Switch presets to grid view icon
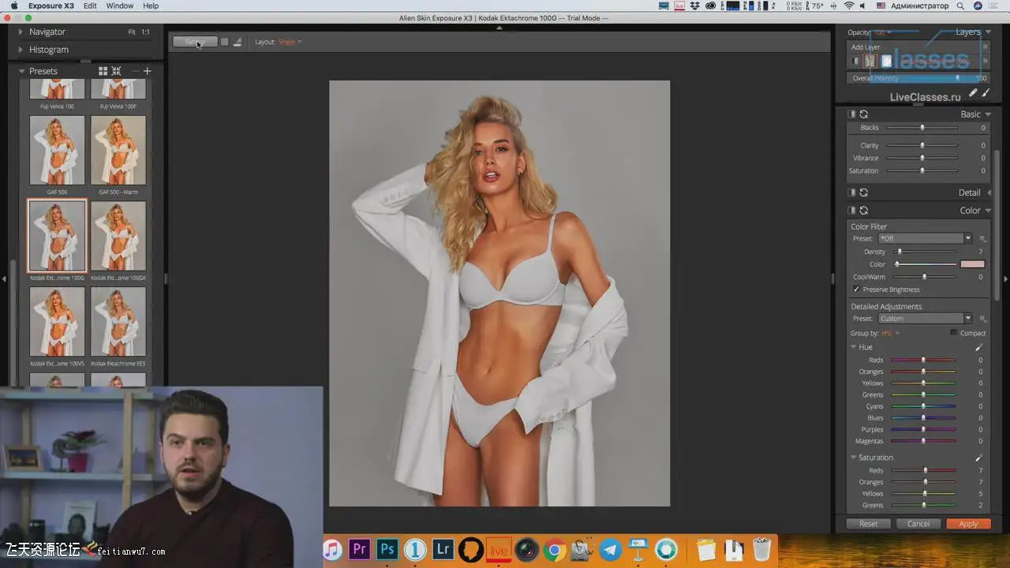Image resolution: width=1010 pixels, height=568 pixels. coord(103,71)
